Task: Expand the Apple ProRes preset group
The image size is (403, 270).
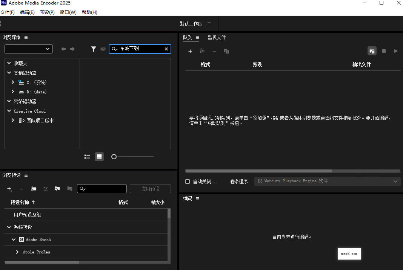Action: pos(17,252)
